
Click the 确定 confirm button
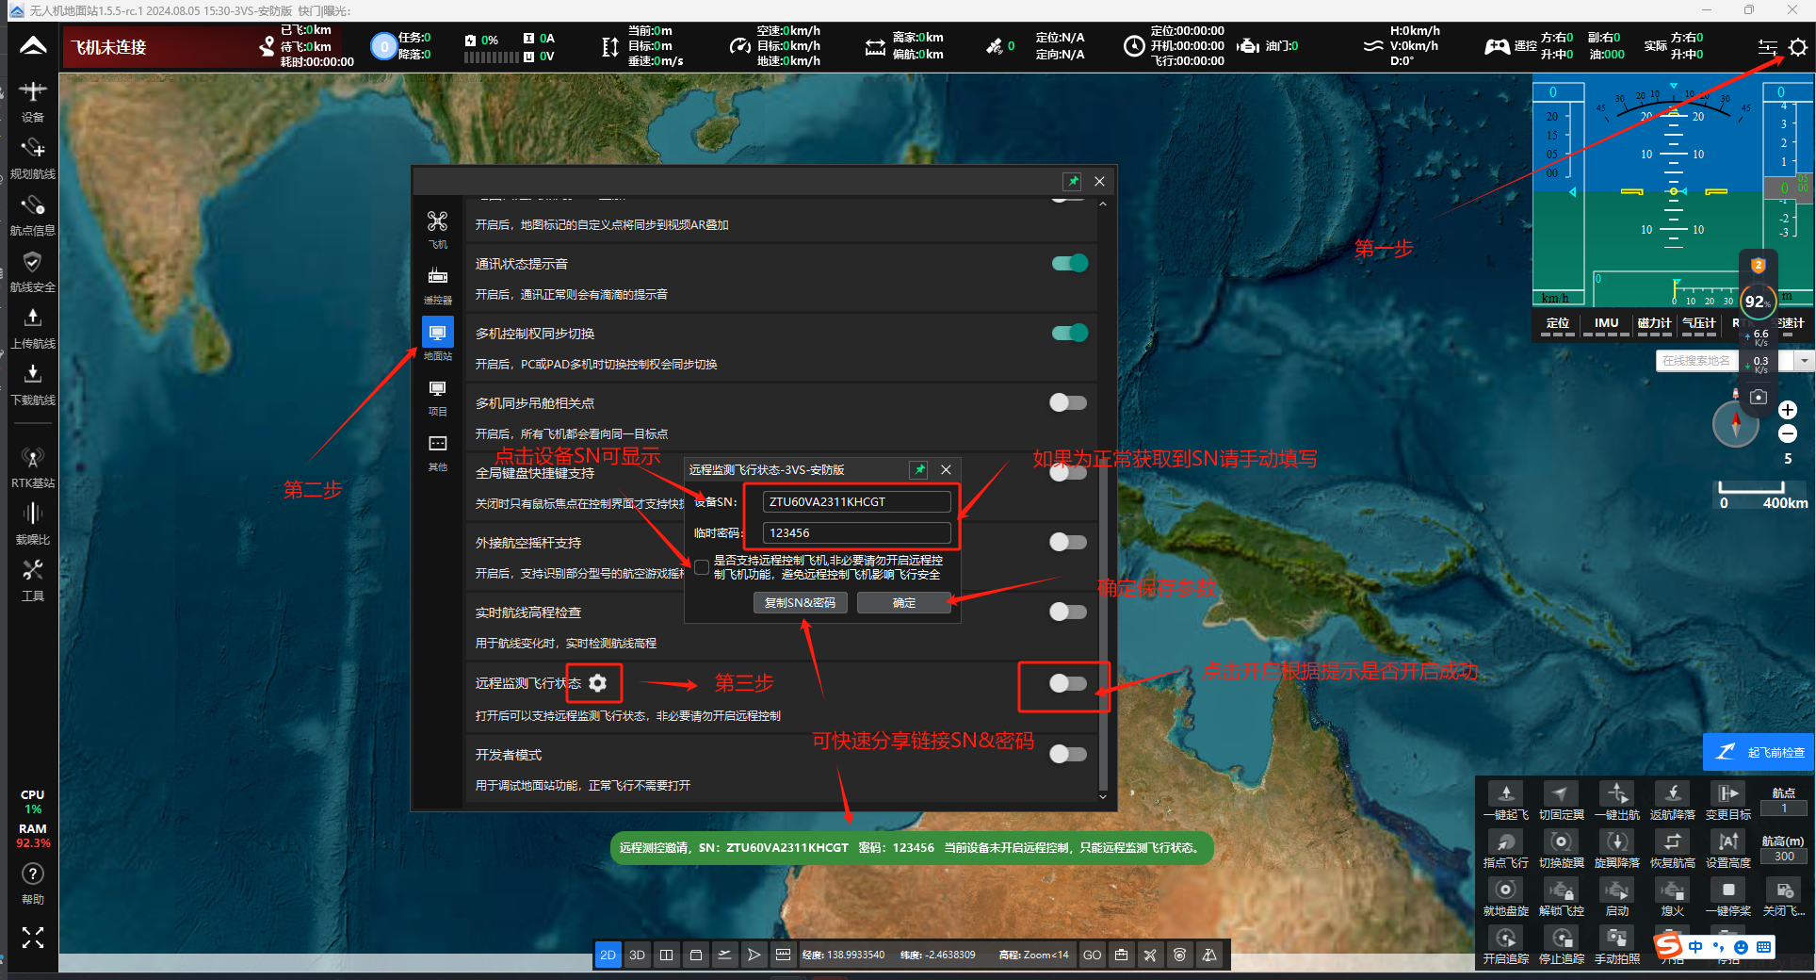pyautogui.click(x=903, y=602)
